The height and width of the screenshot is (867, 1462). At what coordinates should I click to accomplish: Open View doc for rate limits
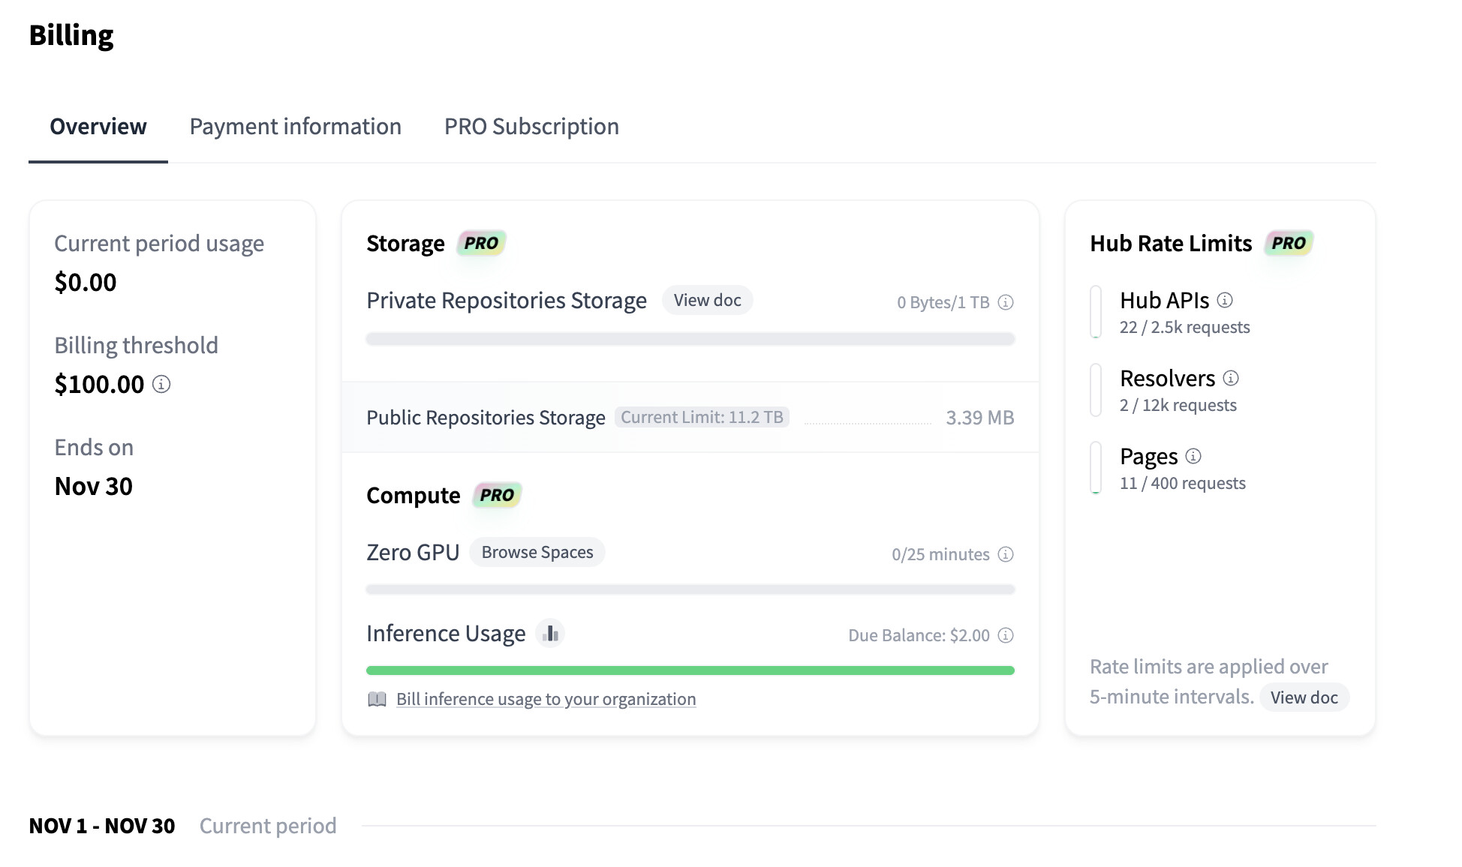click(1304, 697)
